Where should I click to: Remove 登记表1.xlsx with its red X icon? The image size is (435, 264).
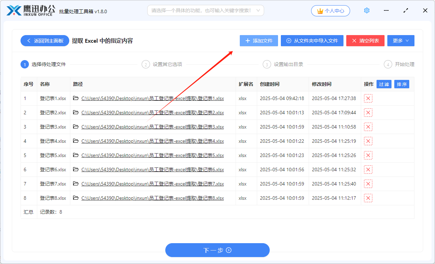coord(368,98)
